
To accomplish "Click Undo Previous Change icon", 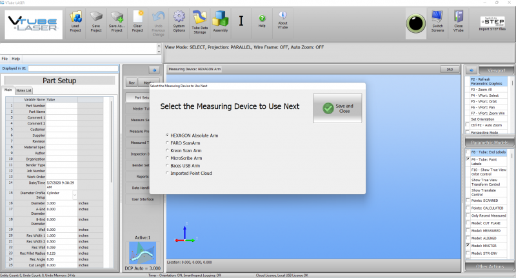I will pos(158,17).
